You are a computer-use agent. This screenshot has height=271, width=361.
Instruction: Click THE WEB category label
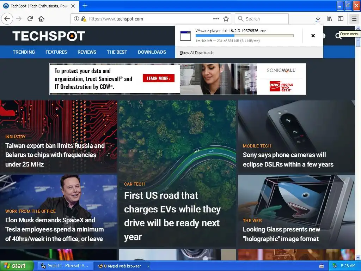pyautogui.click(x=252, y=220)
